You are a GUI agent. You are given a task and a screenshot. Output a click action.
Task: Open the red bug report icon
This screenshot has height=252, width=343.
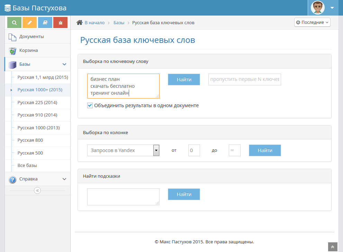pos(60,22)
